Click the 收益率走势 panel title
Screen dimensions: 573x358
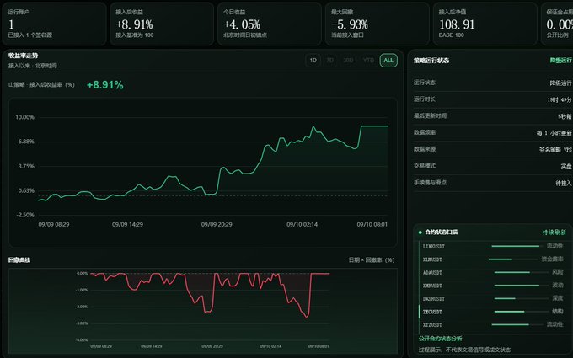coord(23,56)
